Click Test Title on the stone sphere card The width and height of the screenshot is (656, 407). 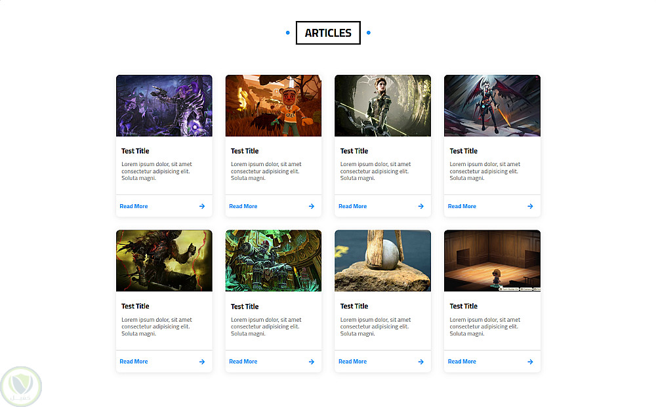[x=354, y=307]
